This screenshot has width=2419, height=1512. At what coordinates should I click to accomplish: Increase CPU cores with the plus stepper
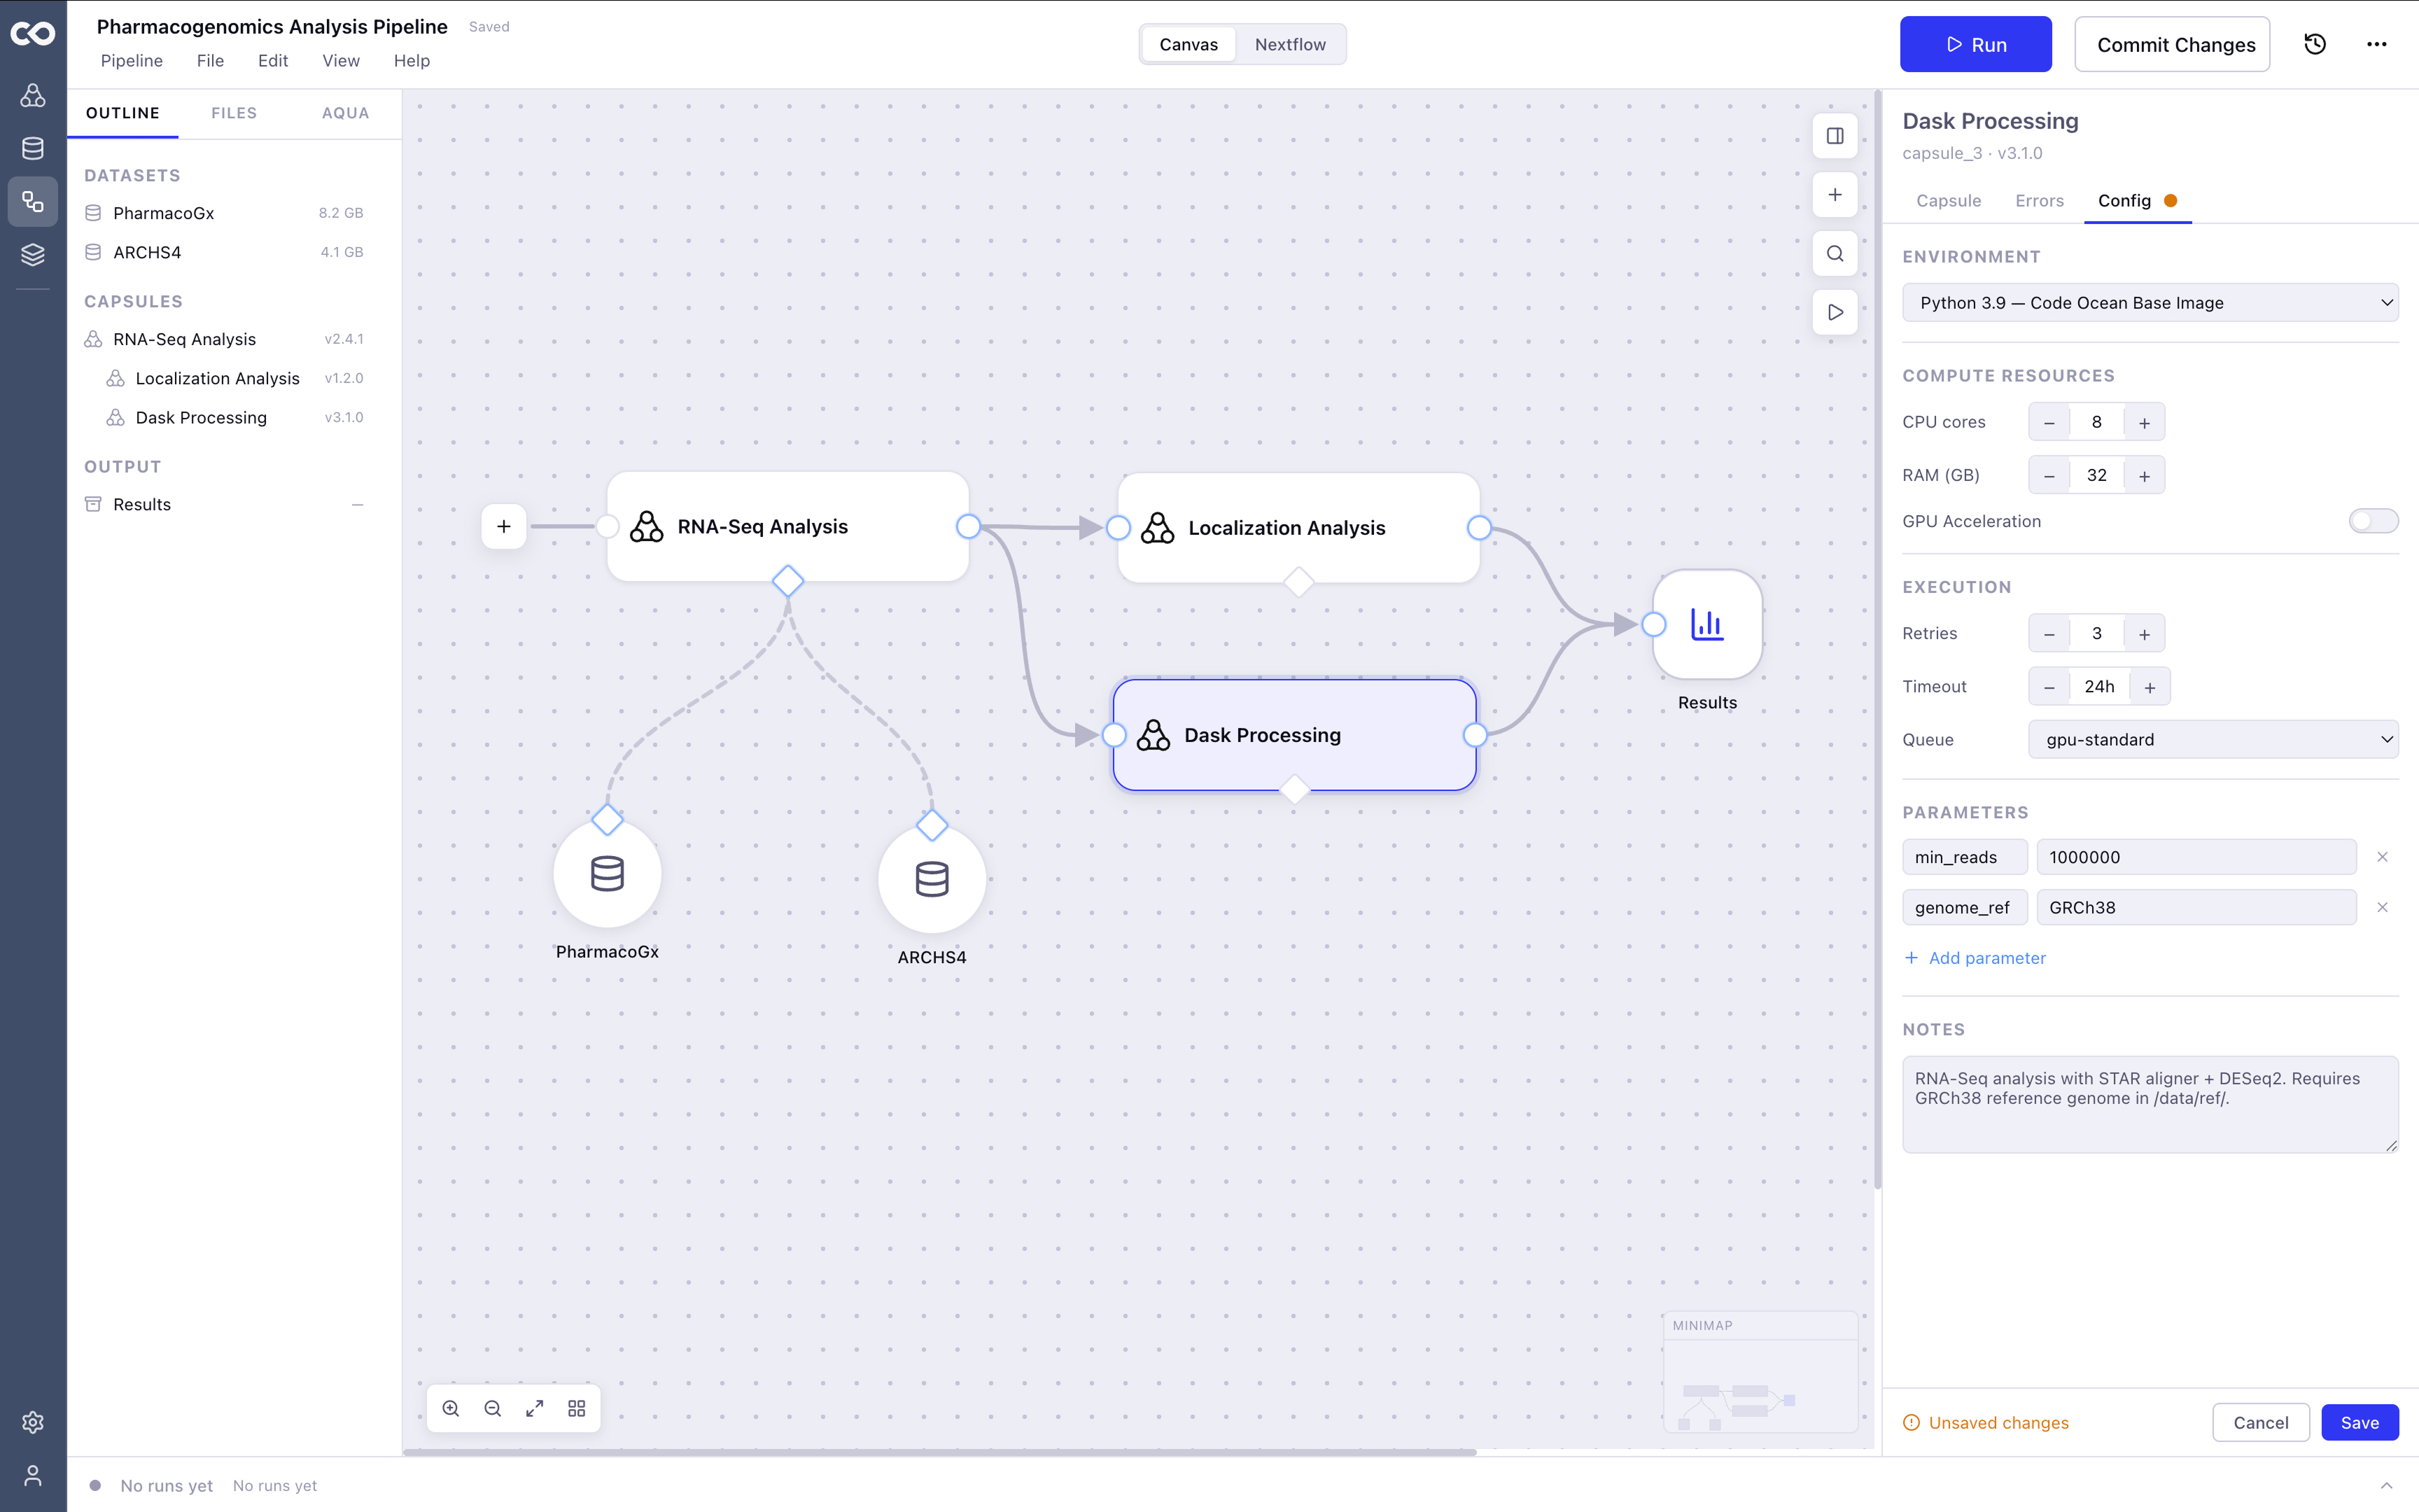point(2144,421)
